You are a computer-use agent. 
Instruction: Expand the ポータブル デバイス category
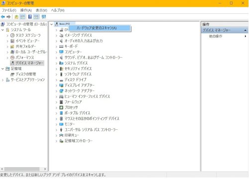56,113
